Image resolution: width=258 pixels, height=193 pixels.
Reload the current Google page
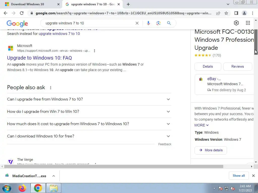[22, 13]
